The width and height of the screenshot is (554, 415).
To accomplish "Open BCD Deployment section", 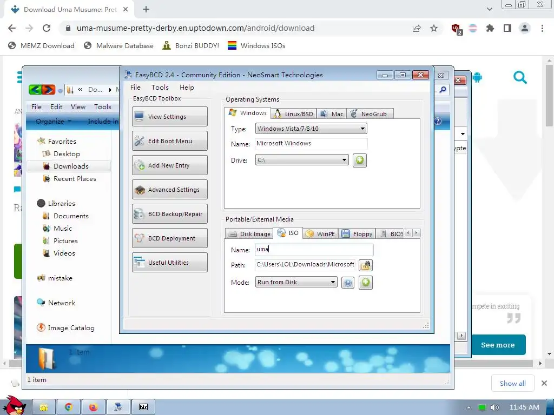I will tap(169, 238).
